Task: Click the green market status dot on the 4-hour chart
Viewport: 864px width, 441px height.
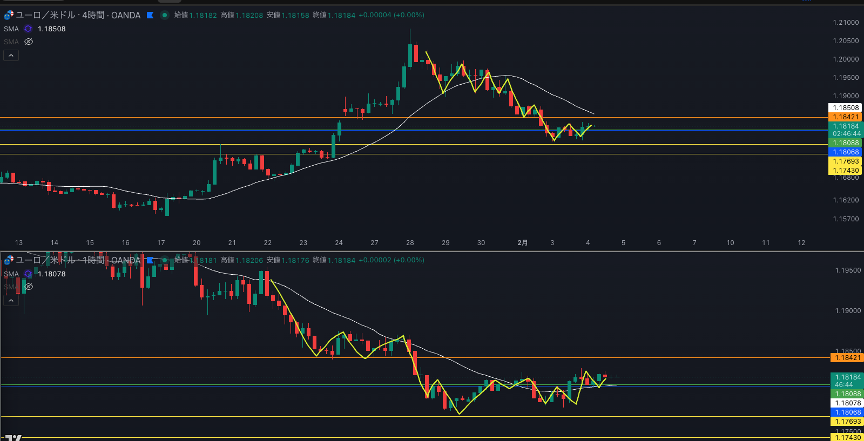Action: [x=165, y=15]
